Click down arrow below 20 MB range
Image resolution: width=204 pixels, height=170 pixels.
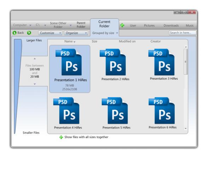tap(35, 84)
